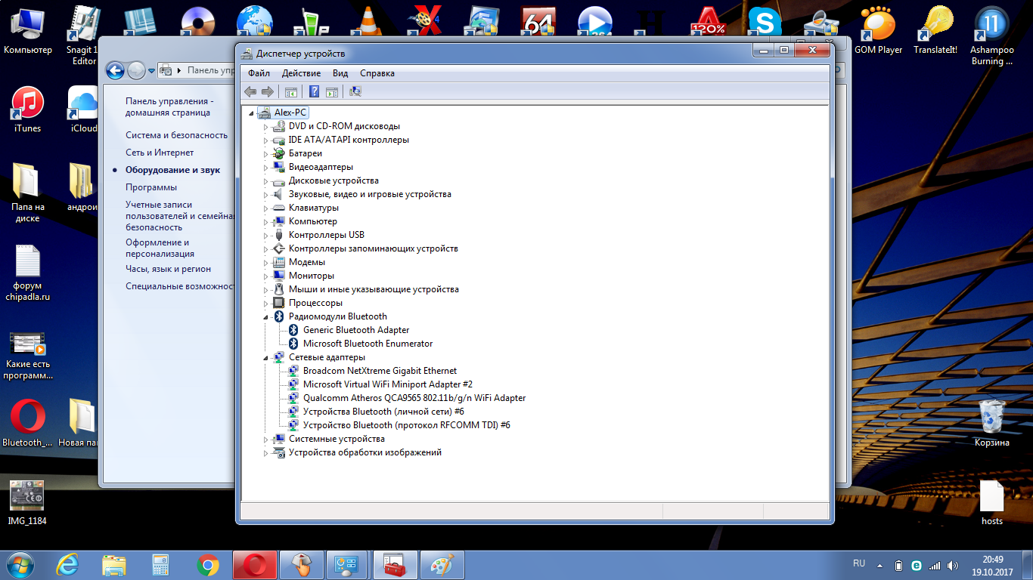
Task: Open Сеть и Интернет in Control Panel
Action: point(160,153)
